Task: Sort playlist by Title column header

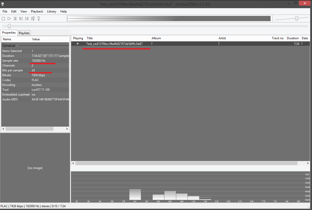Action: (x=90, y=38)
